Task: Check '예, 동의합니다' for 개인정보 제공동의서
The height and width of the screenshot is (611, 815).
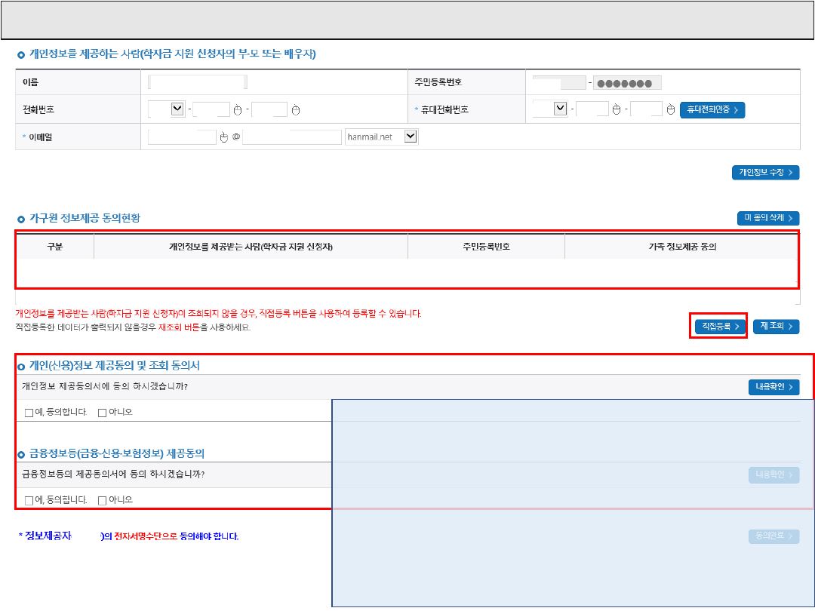Action: pyautogui.click(x=29, y=413)
